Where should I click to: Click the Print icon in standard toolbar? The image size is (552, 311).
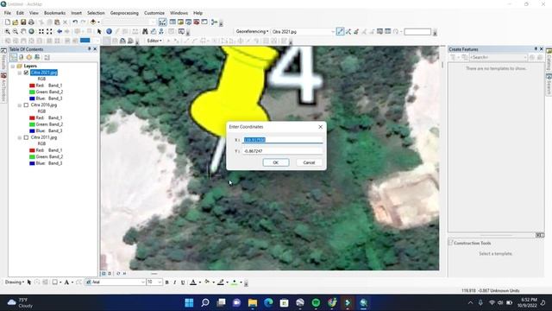(x=31, y=22)
